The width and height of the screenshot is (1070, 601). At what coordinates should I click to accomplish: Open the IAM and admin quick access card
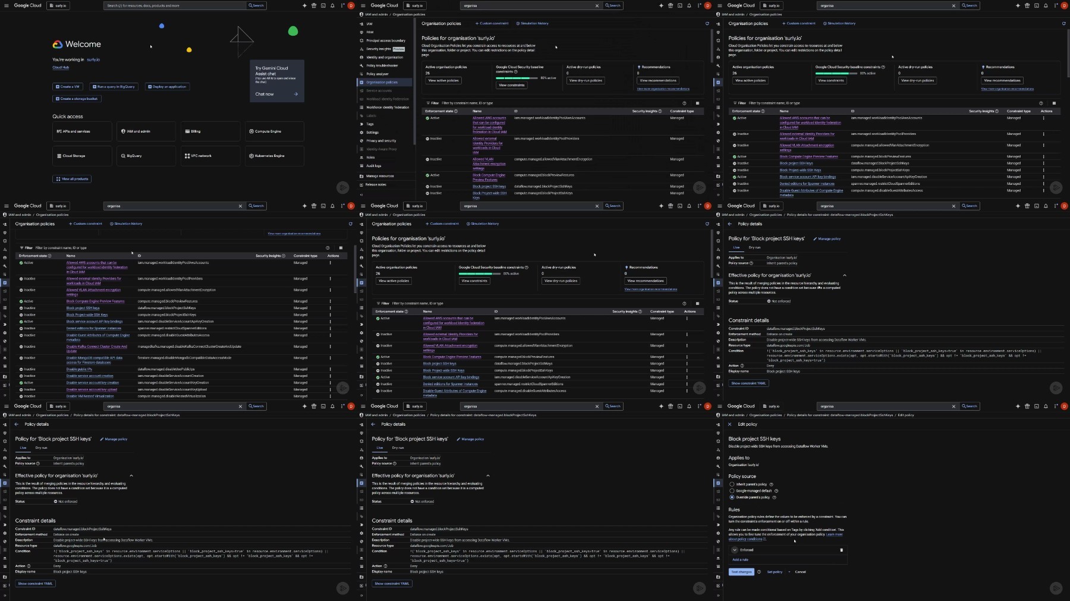pos(146,131)
